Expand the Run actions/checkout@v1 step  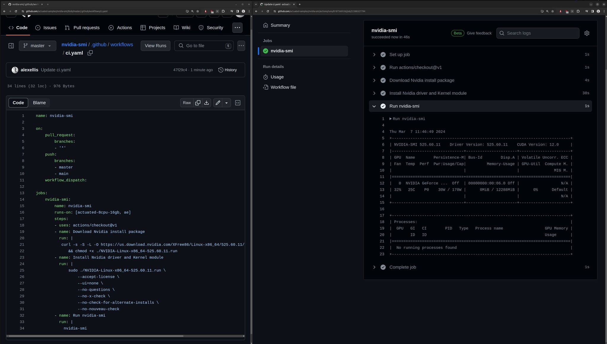coord(374,67)
